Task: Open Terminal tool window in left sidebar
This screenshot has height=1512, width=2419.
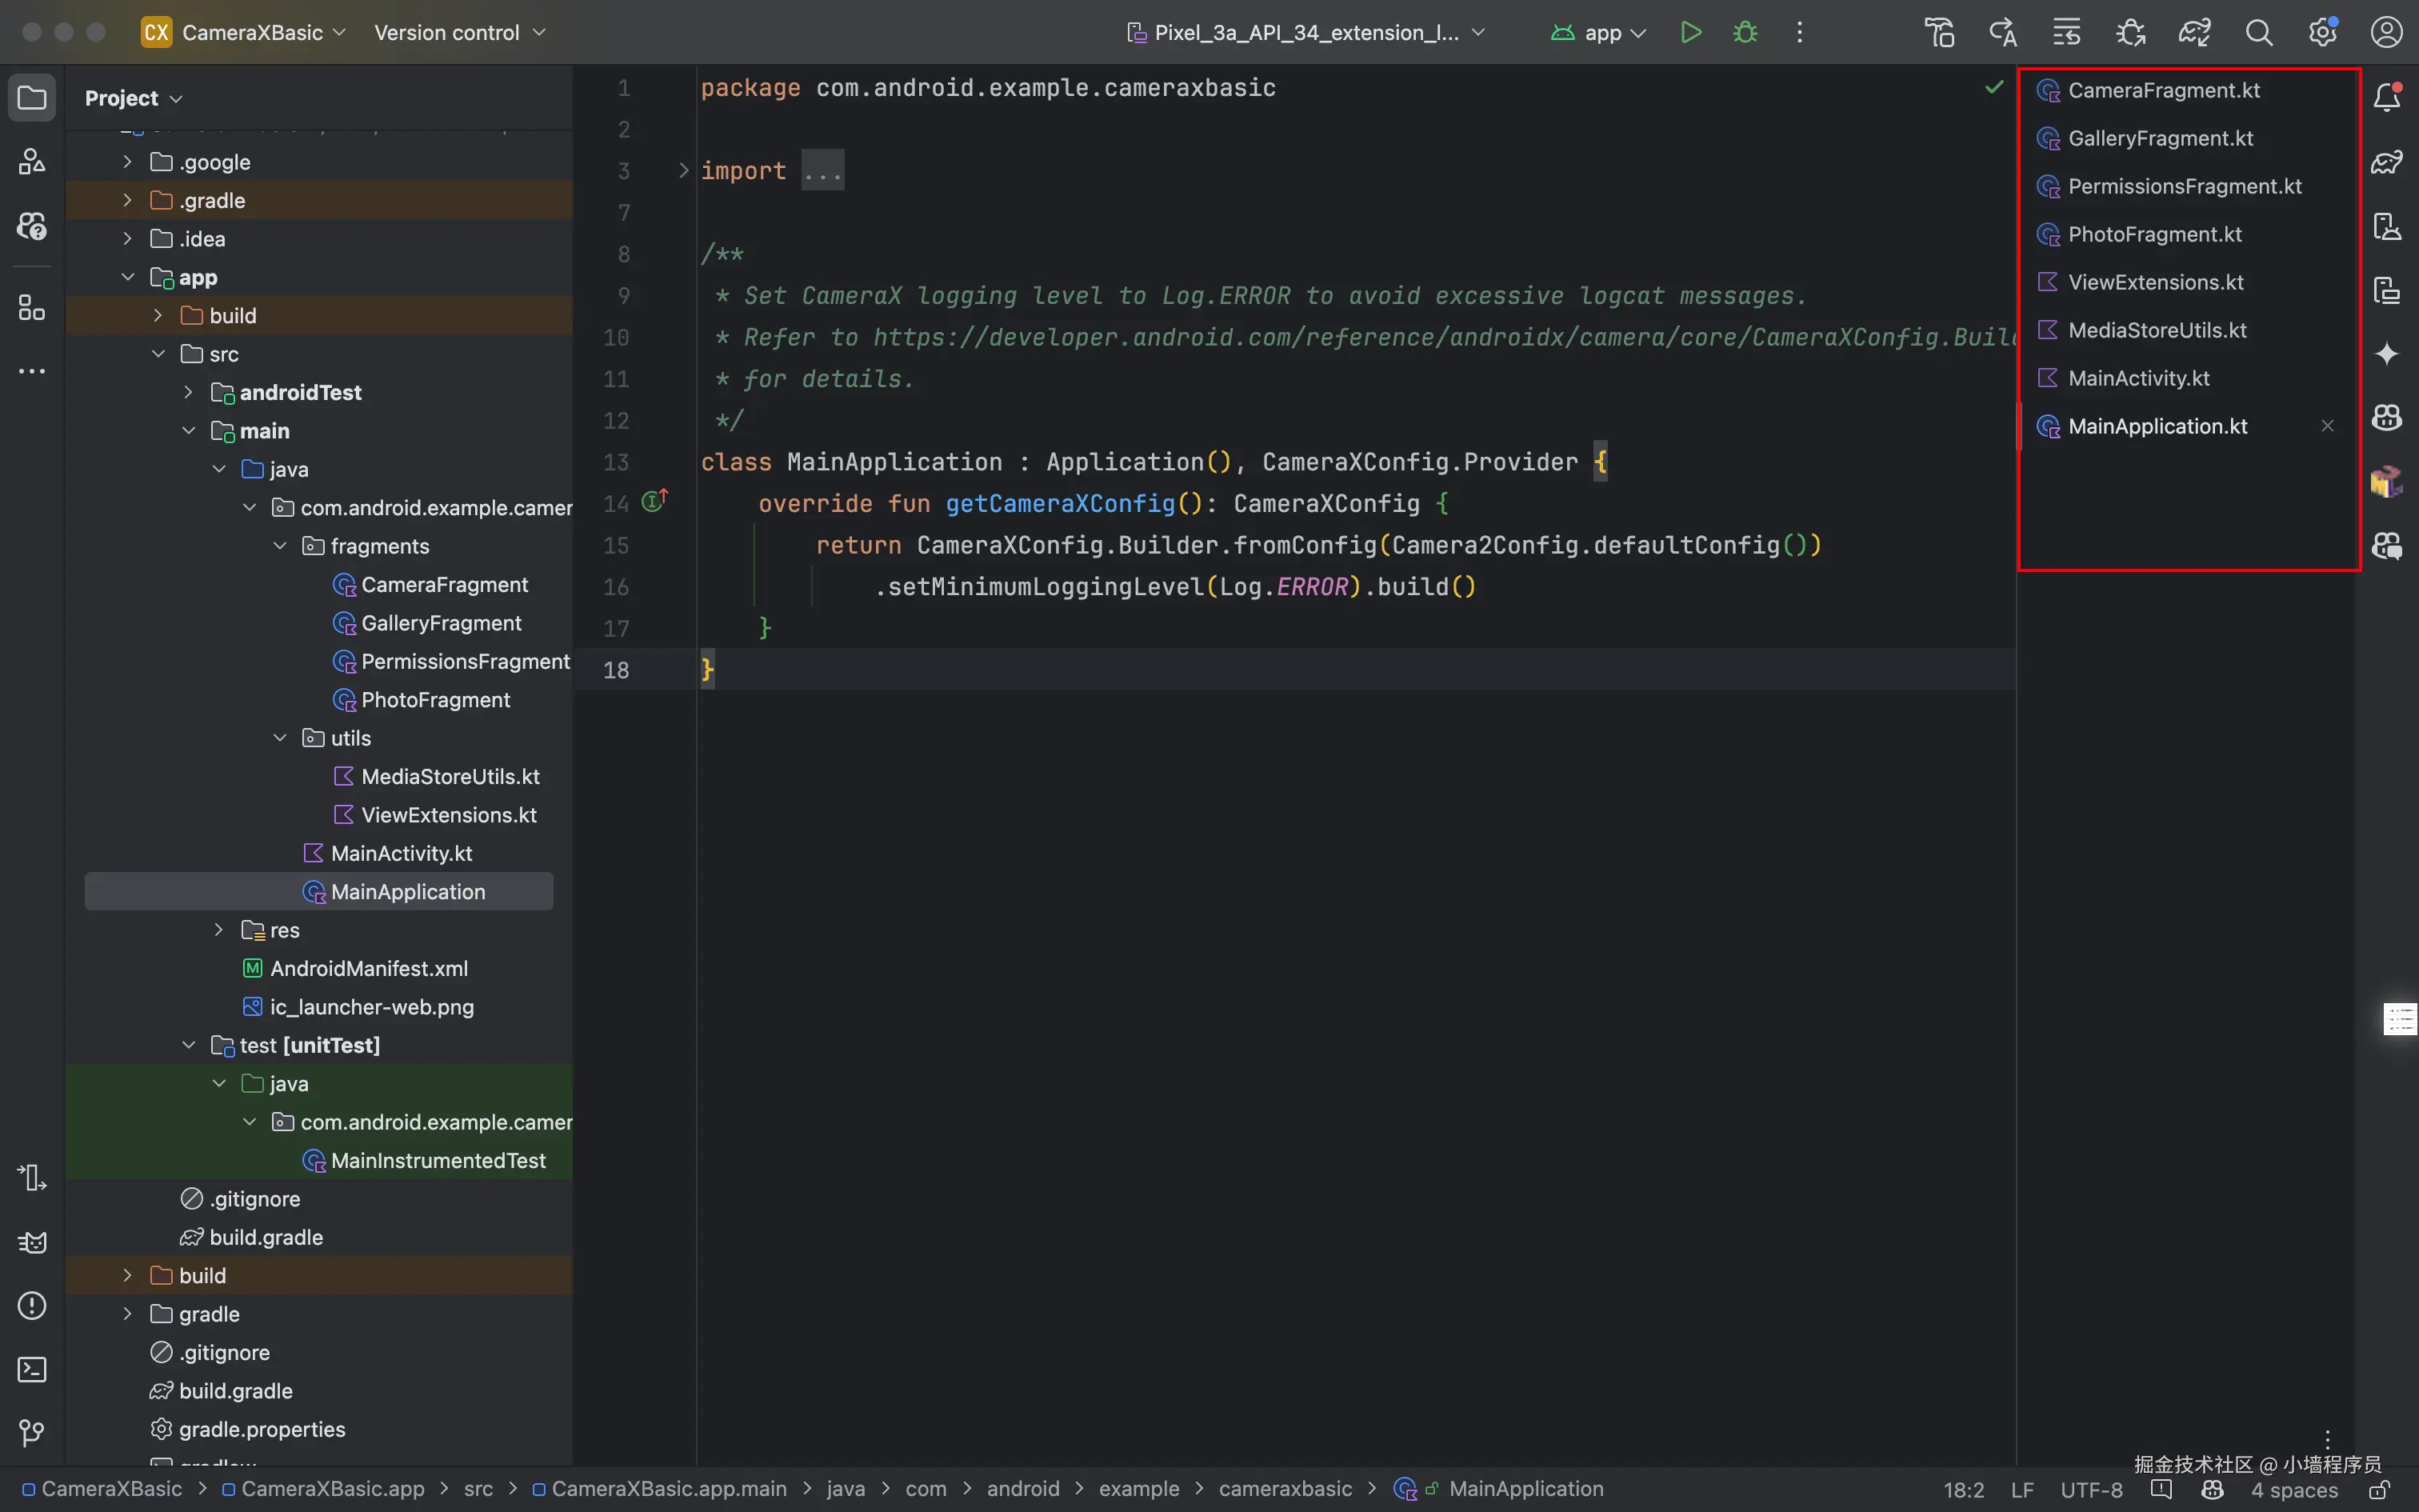Action: tap(32, 1369)
